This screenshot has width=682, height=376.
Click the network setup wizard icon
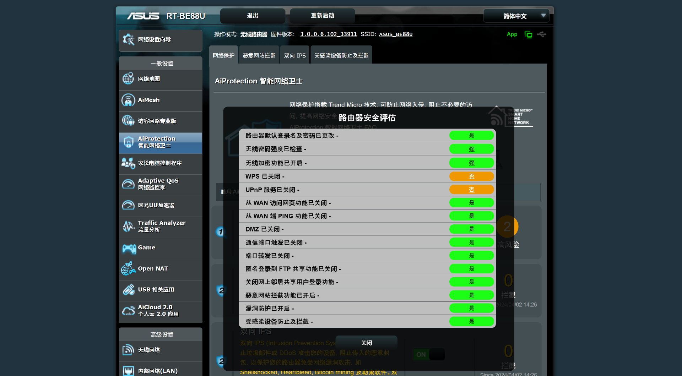coord(128,39)
